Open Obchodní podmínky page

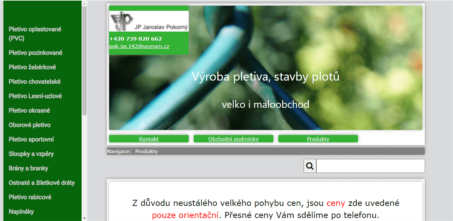tap(234, 139)
